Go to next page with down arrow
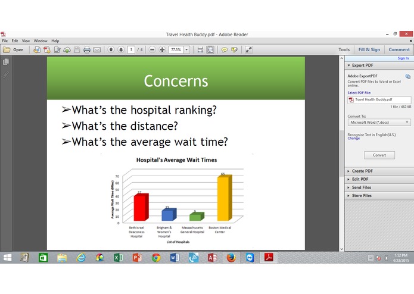The width and height of the screenshot is (414, 294). pos(121,49)
